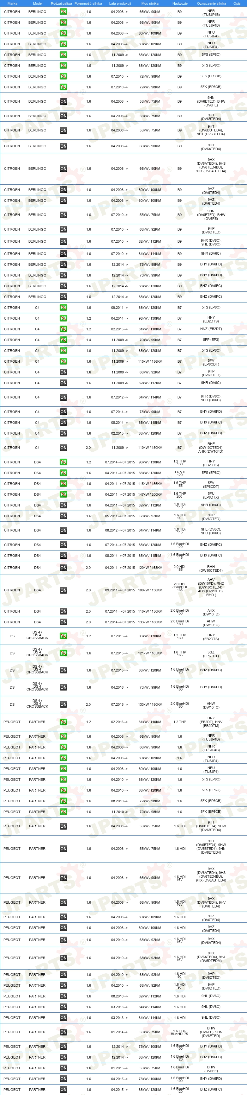
Task: Select the 1.6 HDi / BlueHDi 75 body cell
Action: pyautogui.click(x=180, y=1032)
